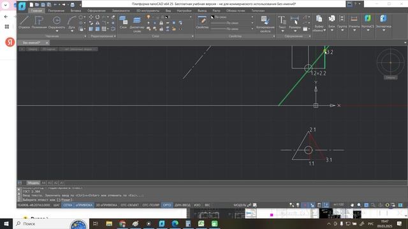Viewport: 408px width, 229px height.
Task: Undo last action in quick access toolbar
Action: click(x=55, y=4)
